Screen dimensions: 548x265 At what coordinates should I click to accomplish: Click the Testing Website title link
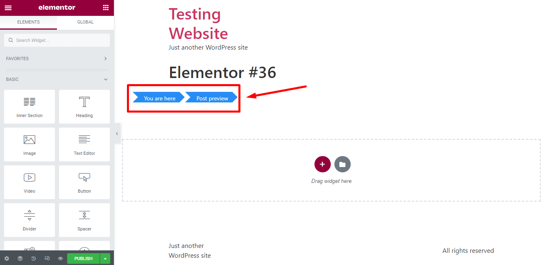(198, 24)
